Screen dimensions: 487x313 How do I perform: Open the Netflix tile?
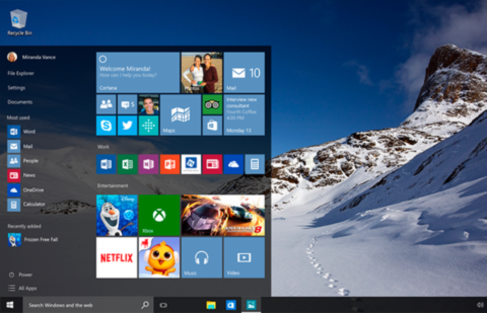[x=117, y=258]
